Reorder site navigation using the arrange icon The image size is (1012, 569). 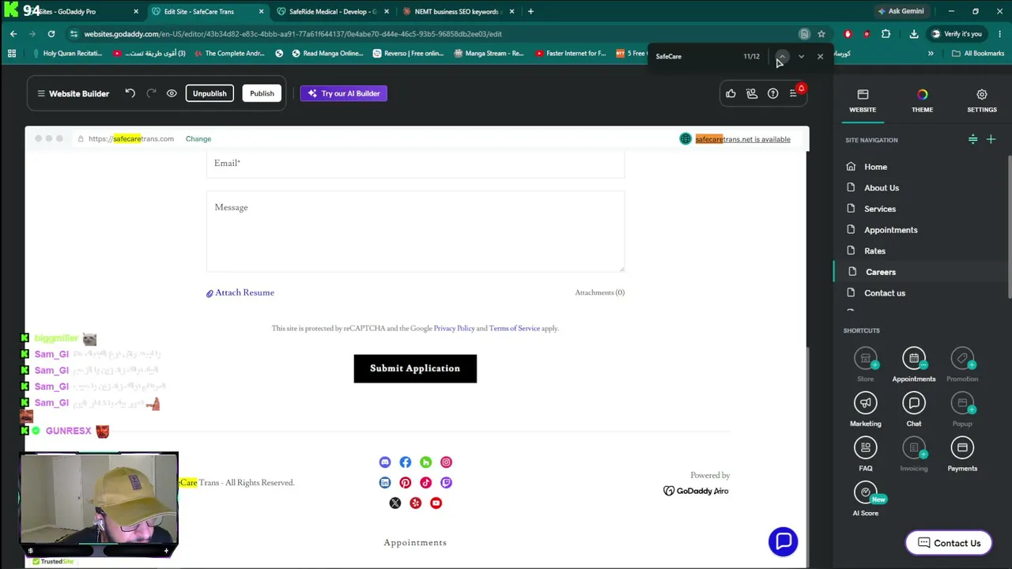[973, 140]
